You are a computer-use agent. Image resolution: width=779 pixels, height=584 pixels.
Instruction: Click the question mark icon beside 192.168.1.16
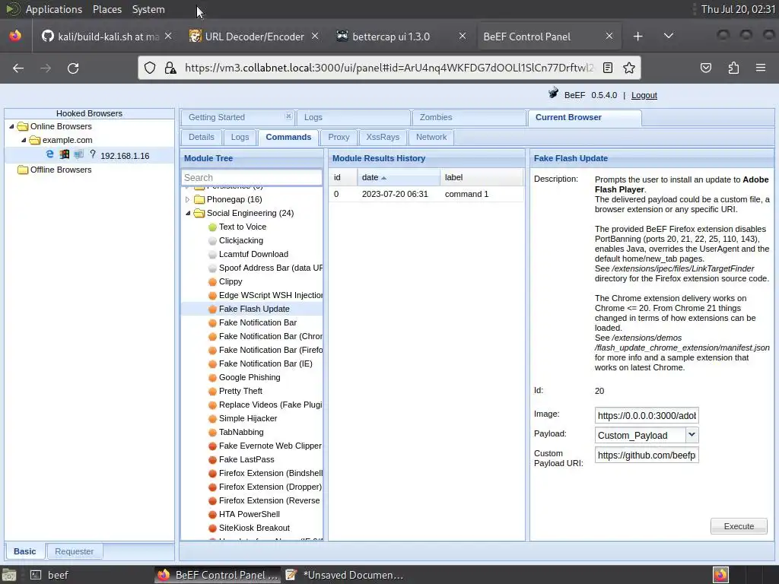pos(92,154)
